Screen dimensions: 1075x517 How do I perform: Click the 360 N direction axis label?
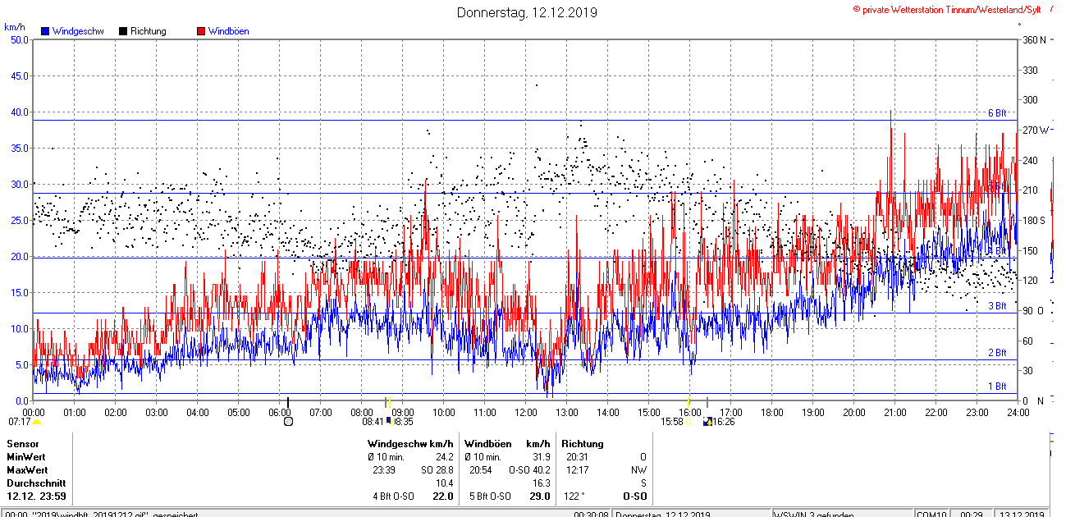(x=1034, y=40)
